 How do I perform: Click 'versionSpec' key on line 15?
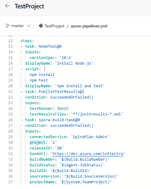[x=42, y=58]
